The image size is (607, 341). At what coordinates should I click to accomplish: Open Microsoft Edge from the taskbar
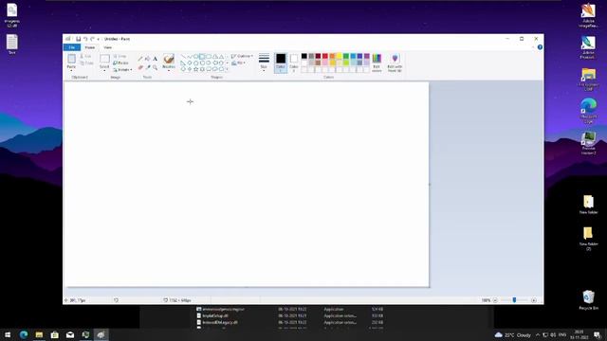click(x=24, y=334)
